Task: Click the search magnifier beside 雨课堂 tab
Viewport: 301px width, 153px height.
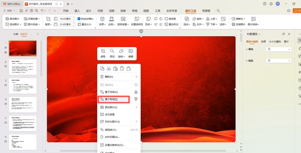Action: [218, 11]
